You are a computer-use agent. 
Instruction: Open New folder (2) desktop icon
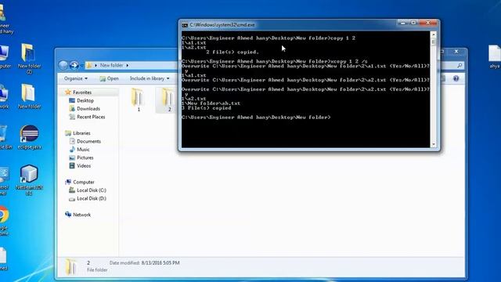tap(29, 59)
